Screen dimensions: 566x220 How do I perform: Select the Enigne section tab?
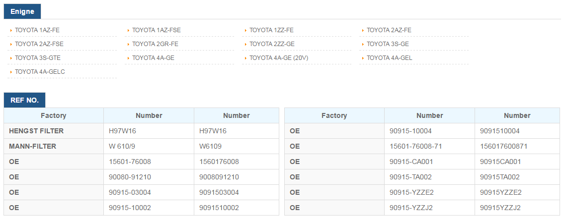tap(22, 11)
